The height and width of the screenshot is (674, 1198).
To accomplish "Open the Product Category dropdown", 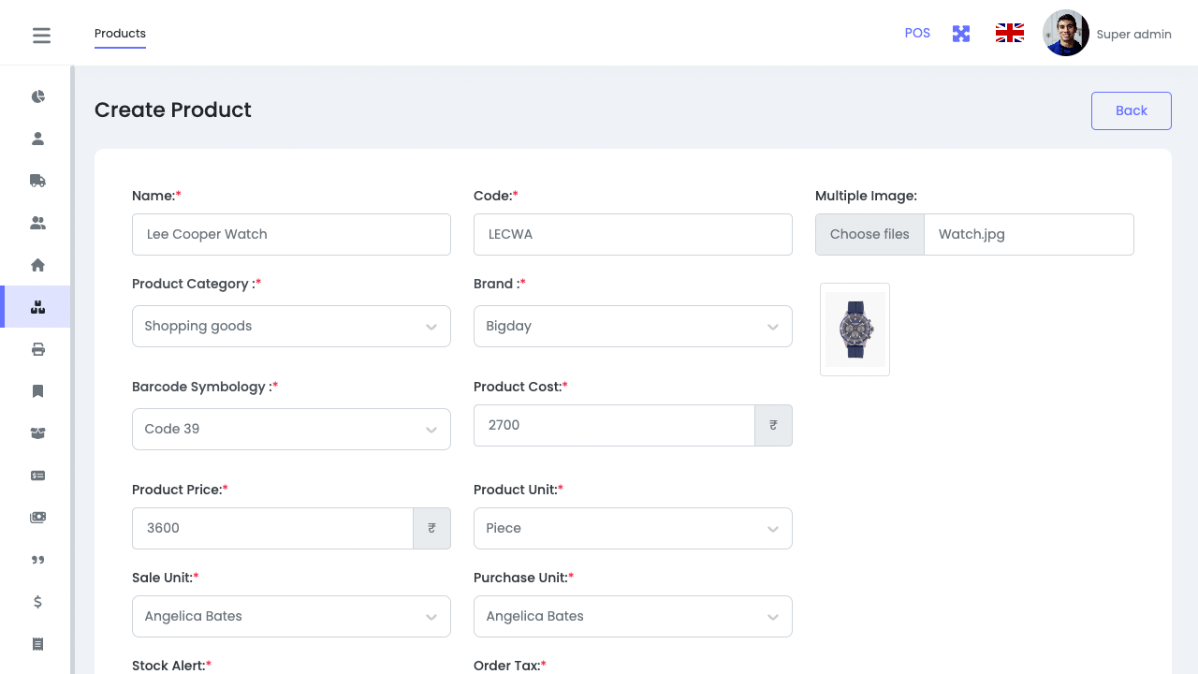I will tap(291, 326).
